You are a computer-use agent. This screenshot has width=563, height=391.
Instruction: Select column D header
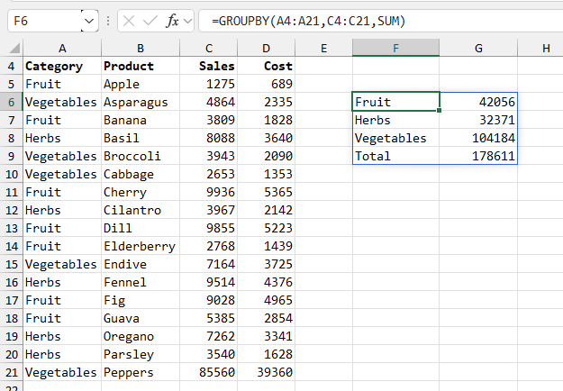[266, 48]
